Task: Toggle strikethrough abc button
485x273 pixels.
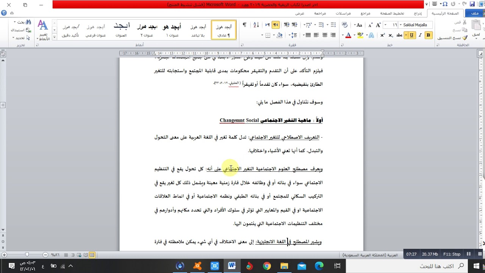Action: 399,35
